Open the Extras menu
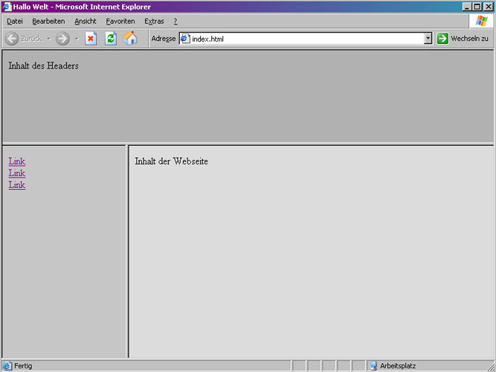496x372 pixels. pyautogui.click(x=154, y=22)
